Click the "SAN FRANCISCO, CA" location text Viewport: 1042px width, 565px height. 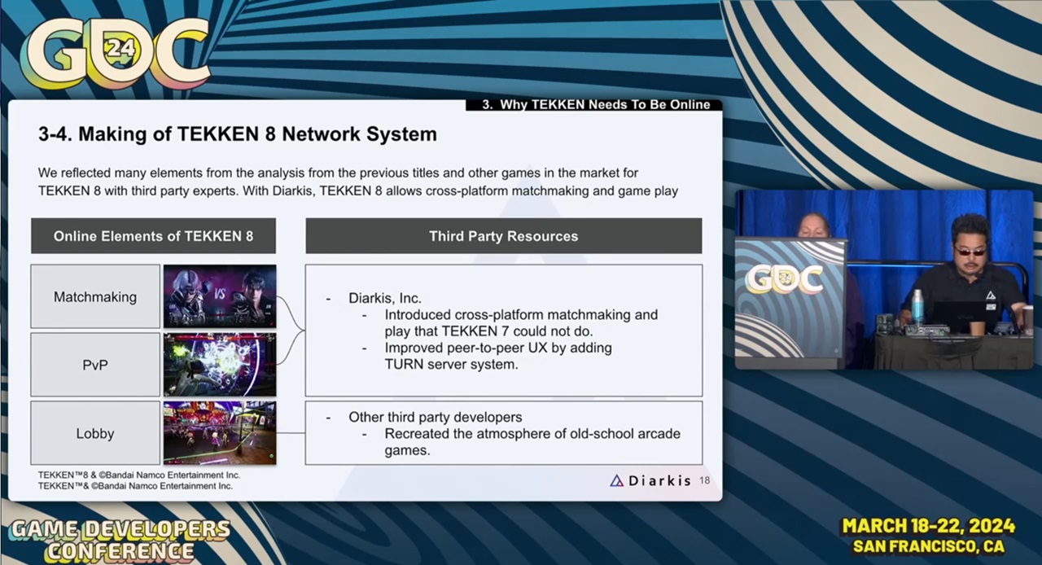point(929,546)
